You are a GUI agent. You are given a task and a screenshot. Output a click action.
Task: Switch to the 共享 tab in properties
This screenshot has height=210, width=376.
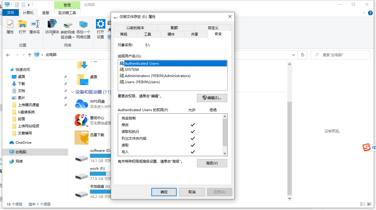click(196, 34)
